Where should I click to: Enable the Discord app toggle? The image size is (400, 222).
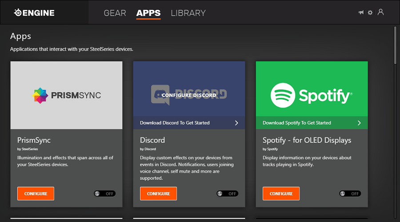click(x=227, y=194)
